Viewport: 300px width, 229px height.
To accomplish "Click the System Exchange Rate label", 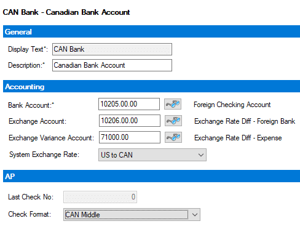I will (44, 155).
